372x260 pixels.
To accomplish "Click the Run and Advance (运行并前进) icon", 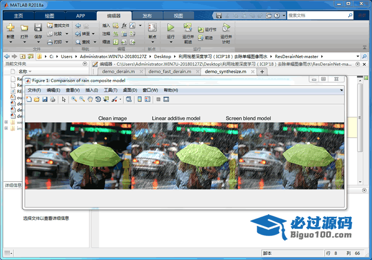I will (188, 27).
